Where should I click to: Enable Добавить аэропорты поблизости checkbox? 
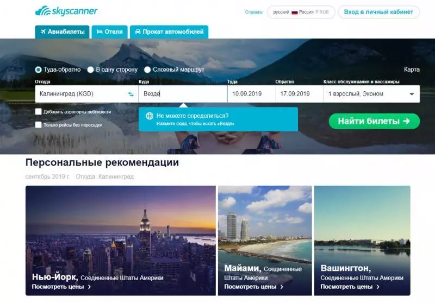tap(38, 112)
